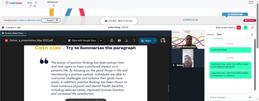Select the eraser tool
Image resolution: width=259 pixels, height=101 pixels.
point(34,6)
